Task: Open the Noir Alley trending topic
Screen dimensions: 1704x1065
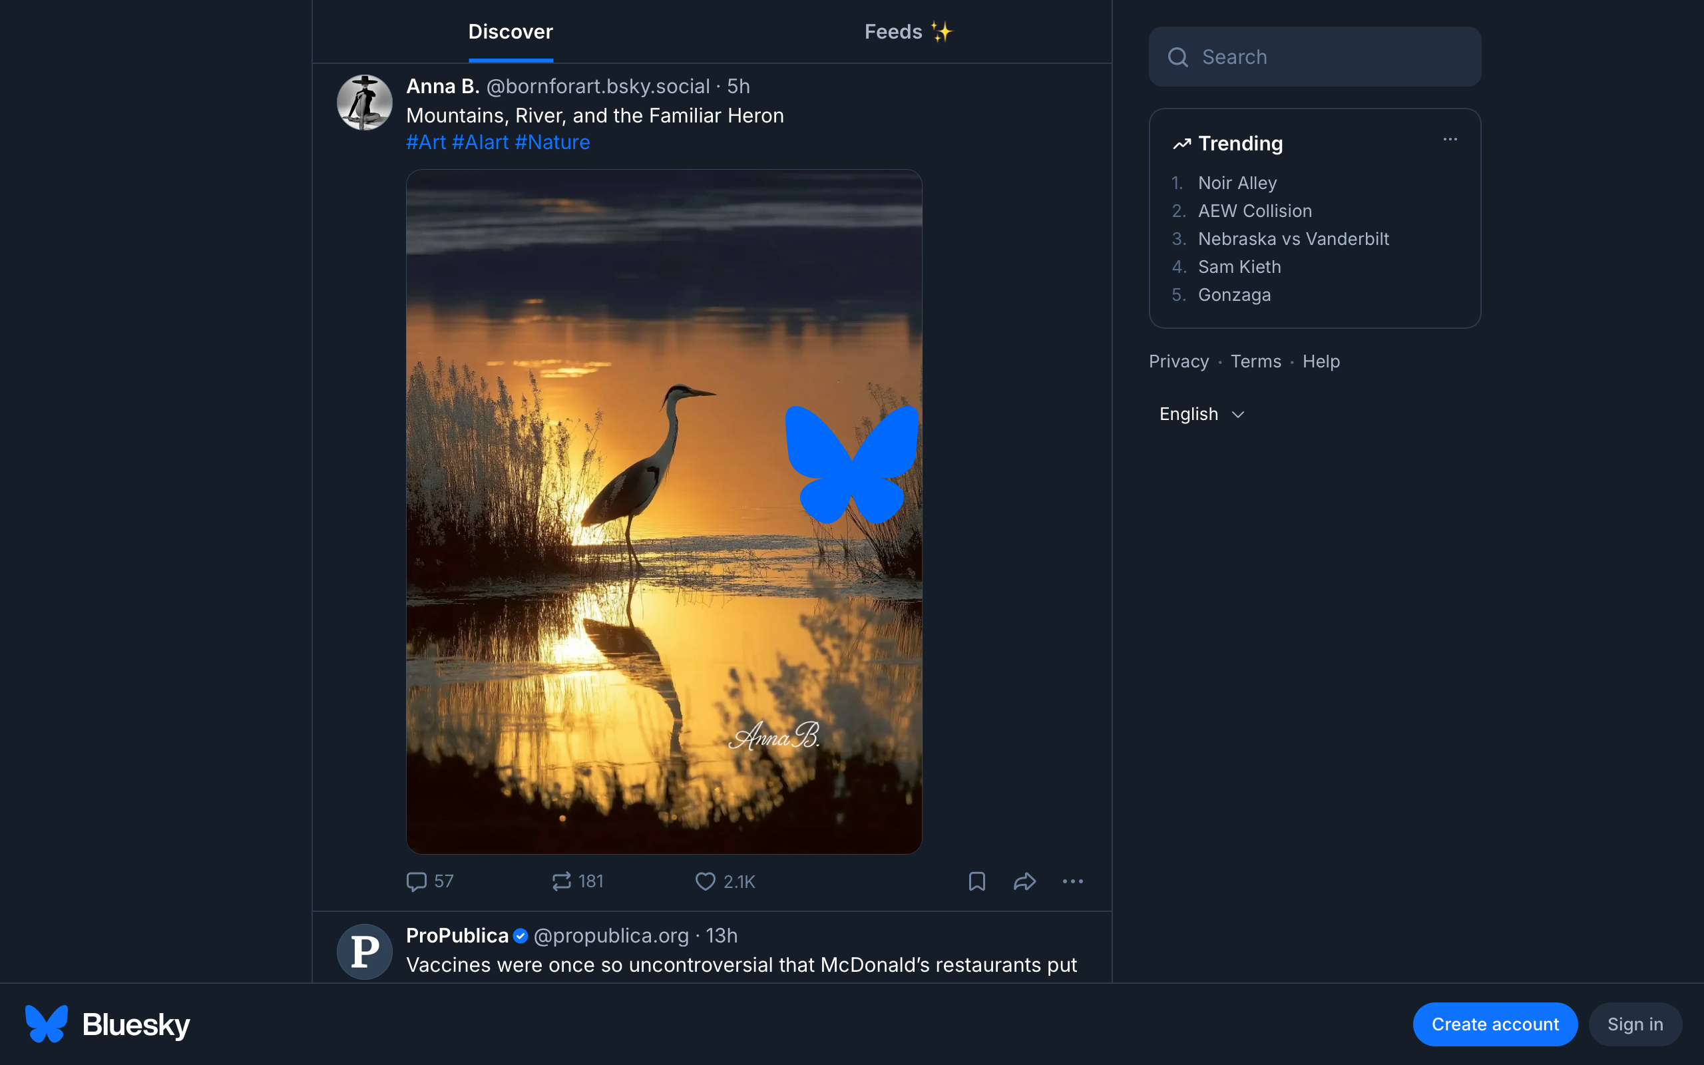Action: click(1237, 182)
